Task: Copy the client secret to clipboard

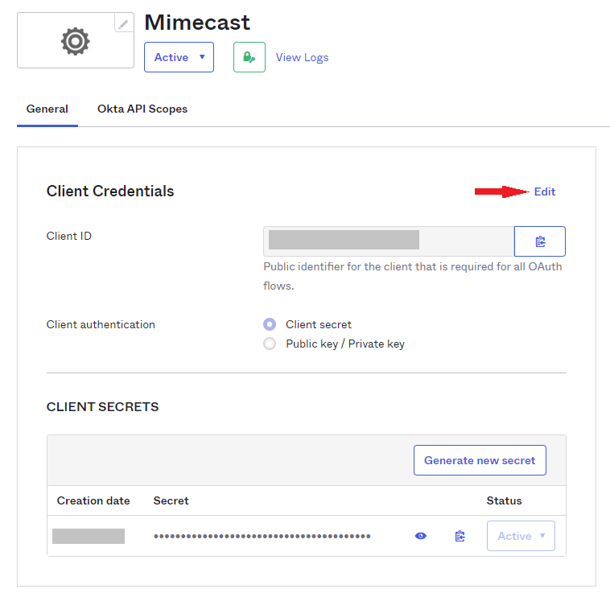Action: coord(460,536)
